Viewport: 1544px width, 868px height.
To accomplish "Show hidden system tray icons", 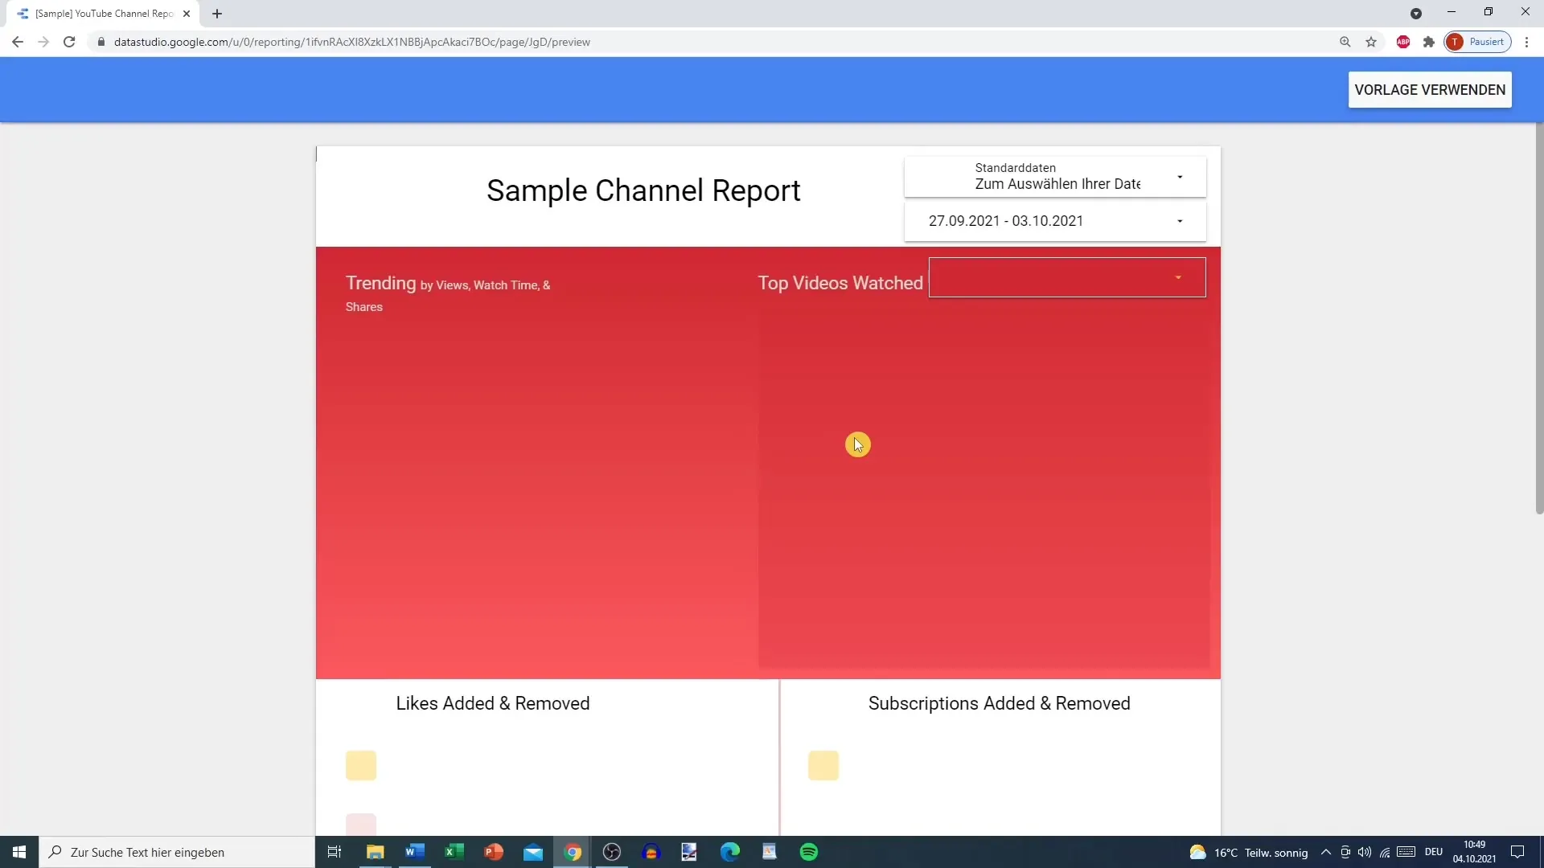I will point(1326,852).
